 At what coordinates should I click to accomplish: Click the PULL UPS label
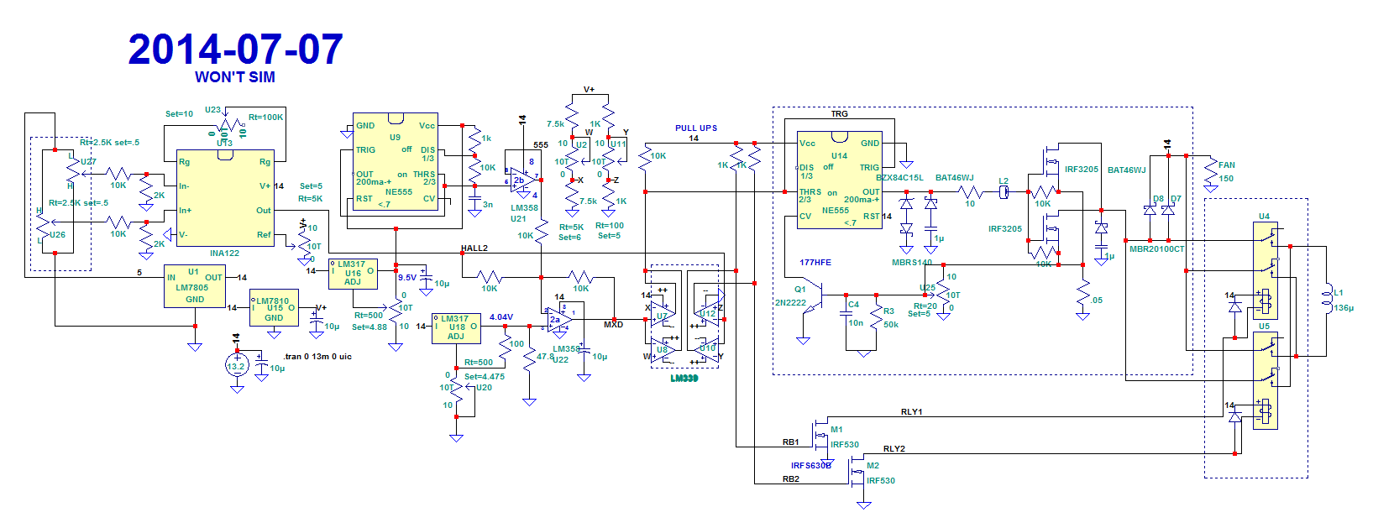click(696, 128)
